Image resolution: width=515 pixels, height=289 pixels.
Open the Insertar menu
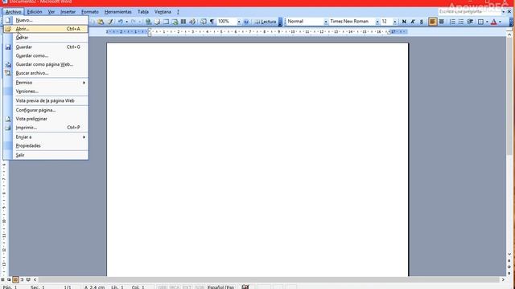68,12
